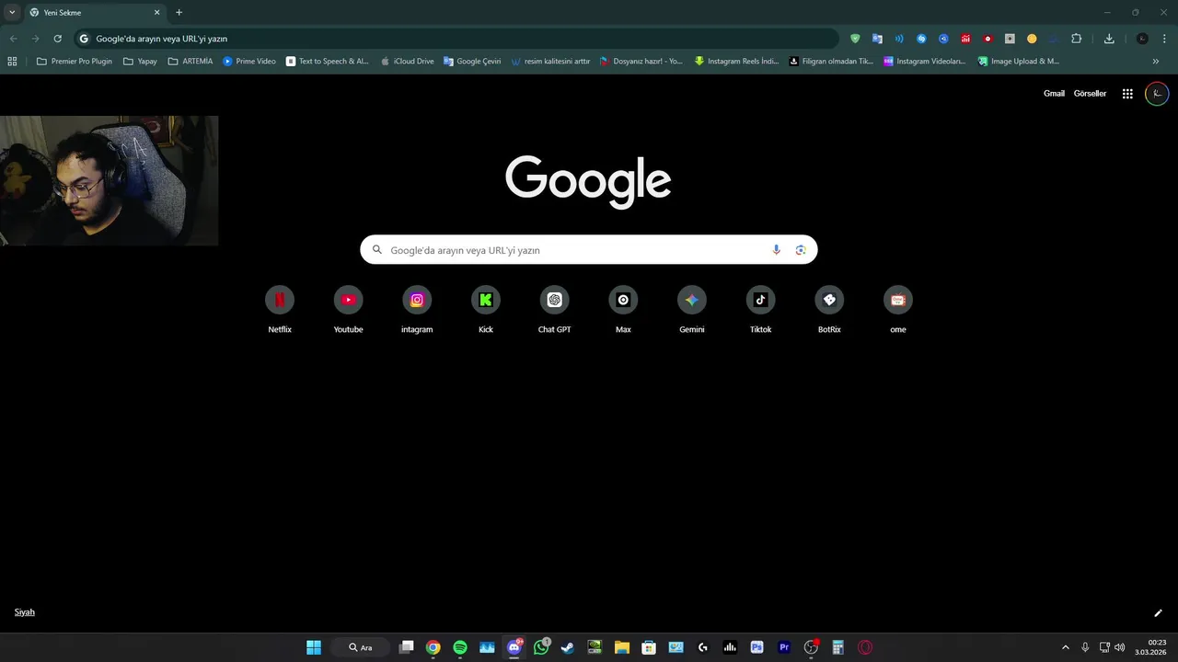The height and width of the screenshot is (662, 1178).
Task: Open the Youtube shortcut
Action: click(x=348, y=310)
